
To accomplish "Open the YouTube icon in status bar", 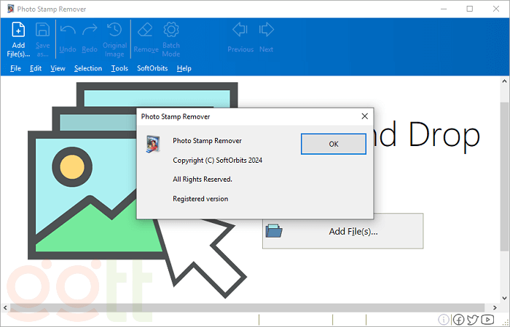I will point(487,320).
